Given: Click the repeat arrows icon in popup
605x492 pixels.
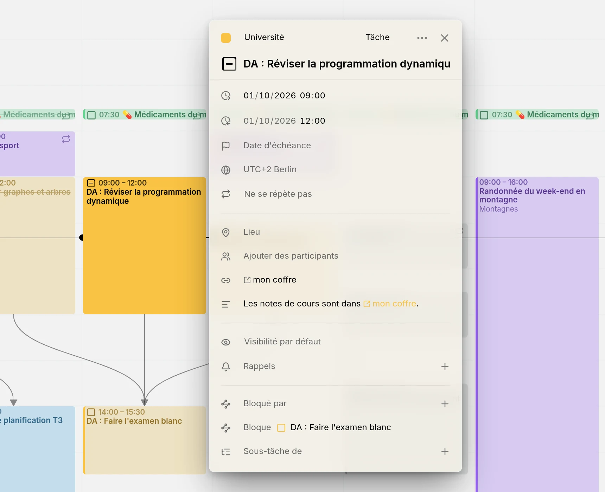Looking at the screenshot, I should click(226, 194).
